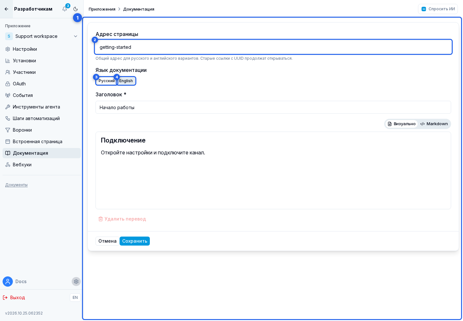This screenshot has width=463, height=321.
Task: Expand the Support workspace selector
Action: pos(41,36)
